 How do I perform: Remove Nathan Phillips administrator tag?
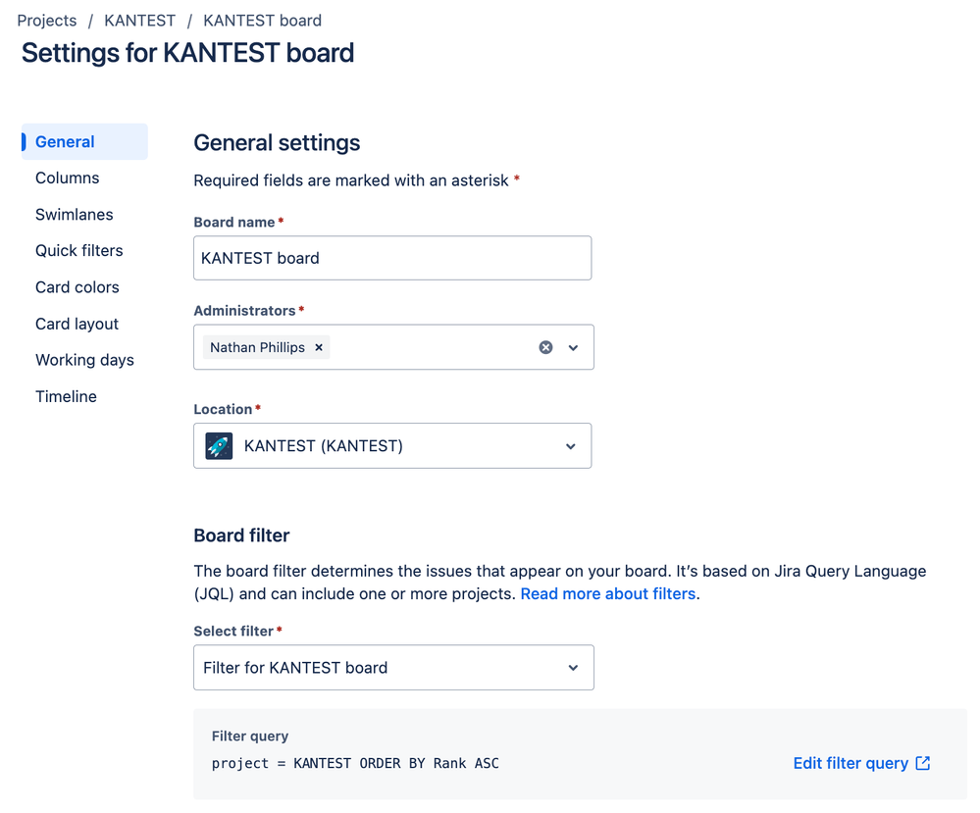(x=319, y=347)
